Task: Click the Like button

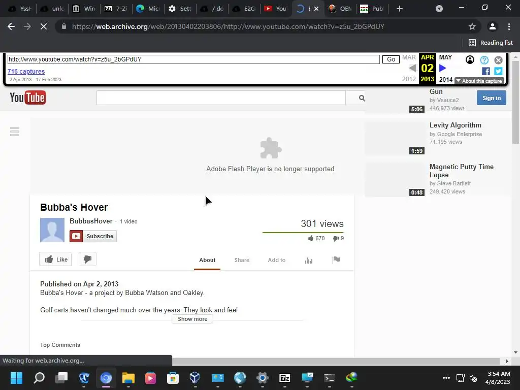Action: (x=55, y=259)
